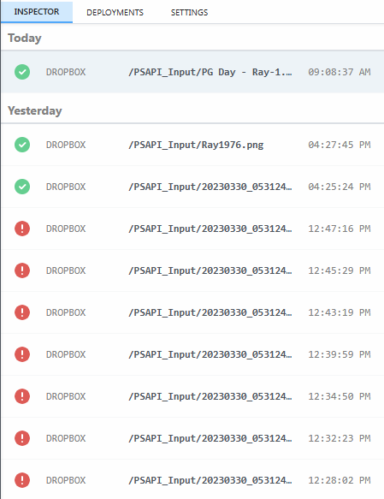Viewport: 384px width, 499px height.
Task: Open the 20230330_053124 path at 12:39:59 PM
Action: tap(210, 354)
